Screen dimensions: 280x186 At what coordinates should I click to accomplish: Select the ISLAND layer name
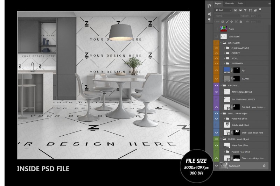coord(245,79)
